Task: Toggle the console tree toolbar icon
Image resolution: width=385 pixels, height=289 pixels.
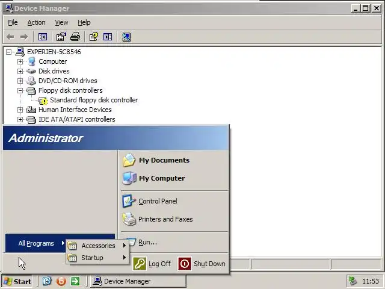Action: click(43, 37)
